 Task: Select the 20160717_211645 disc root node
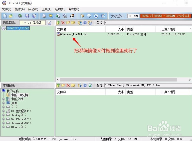pyautogui.click(x=18, y=28)
